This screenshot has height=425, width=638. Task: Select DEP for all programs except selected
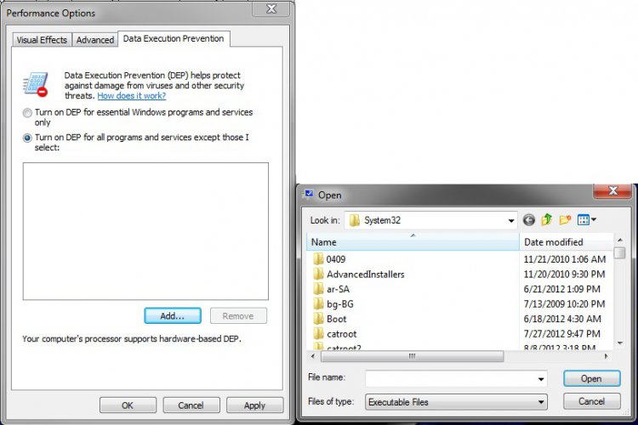28,138
